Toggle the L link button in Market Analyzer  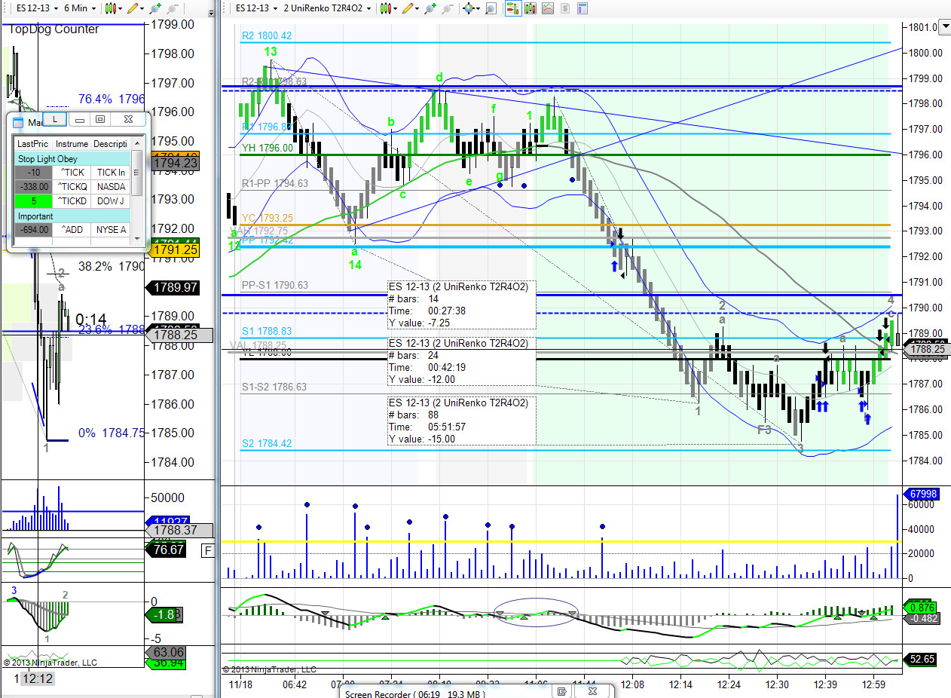(55, 119)
